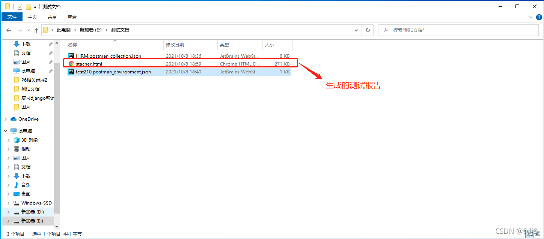
Task: Sort by 修改日期 column header
Action: 175,45
